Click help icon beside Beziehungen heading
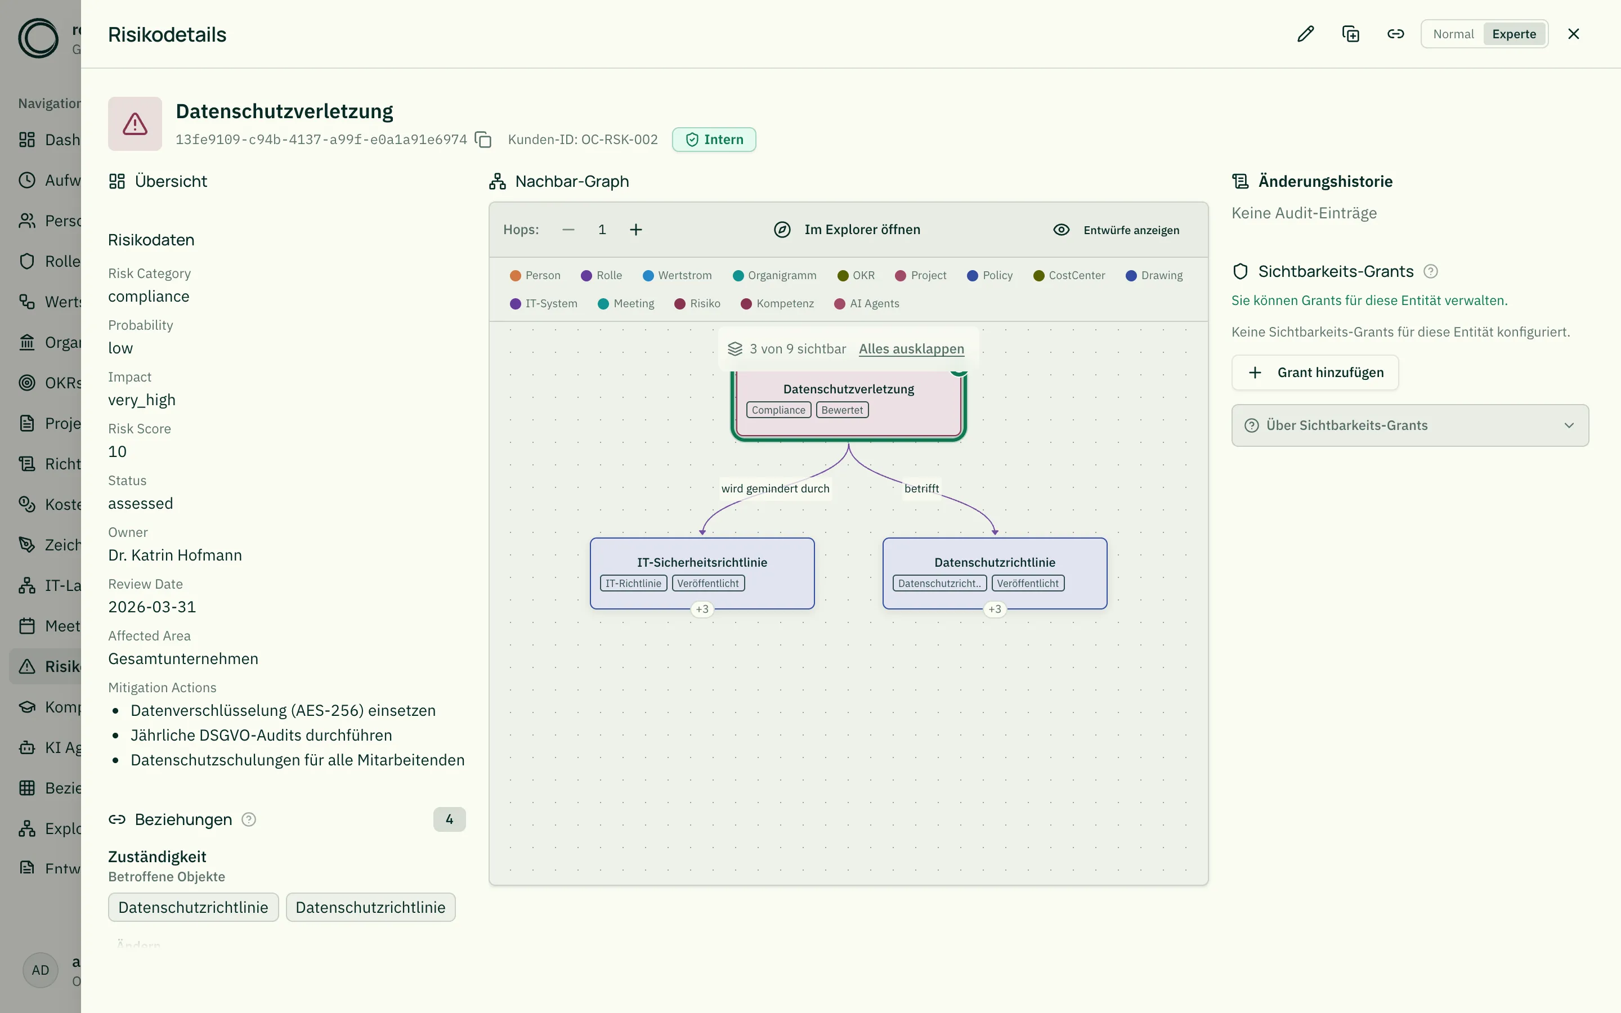Viewport: 1621px width, 1013px height. click(249, 819)
